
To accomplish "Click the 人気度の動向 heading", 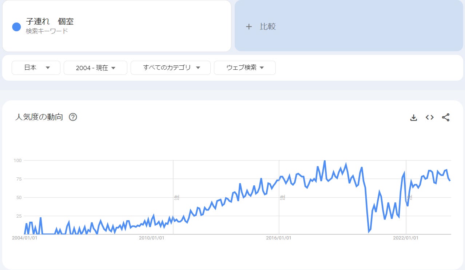I will [x=39, y=117].
